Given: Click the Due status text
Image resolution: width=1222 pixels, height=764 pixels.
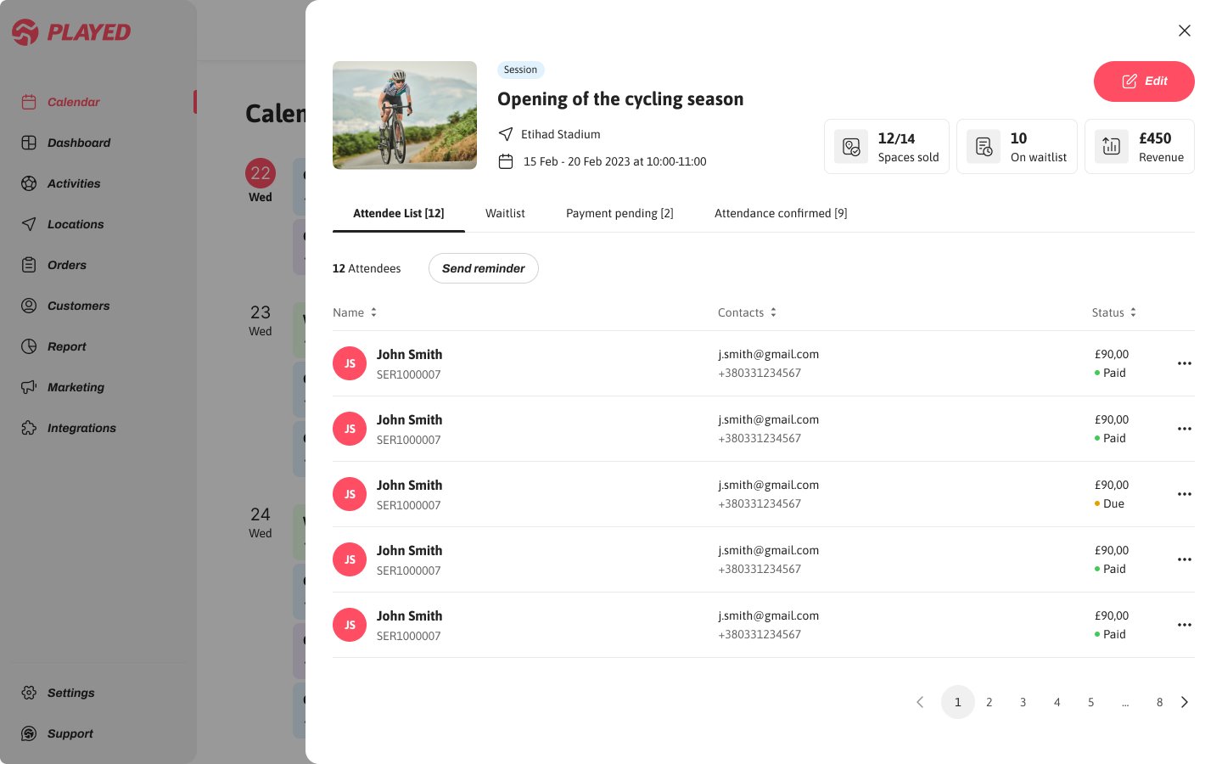Looking at the screenshot, I should point(1114,503).
